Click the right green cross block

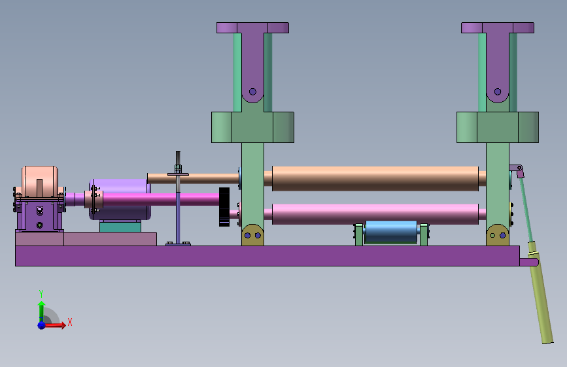(498, 127)
